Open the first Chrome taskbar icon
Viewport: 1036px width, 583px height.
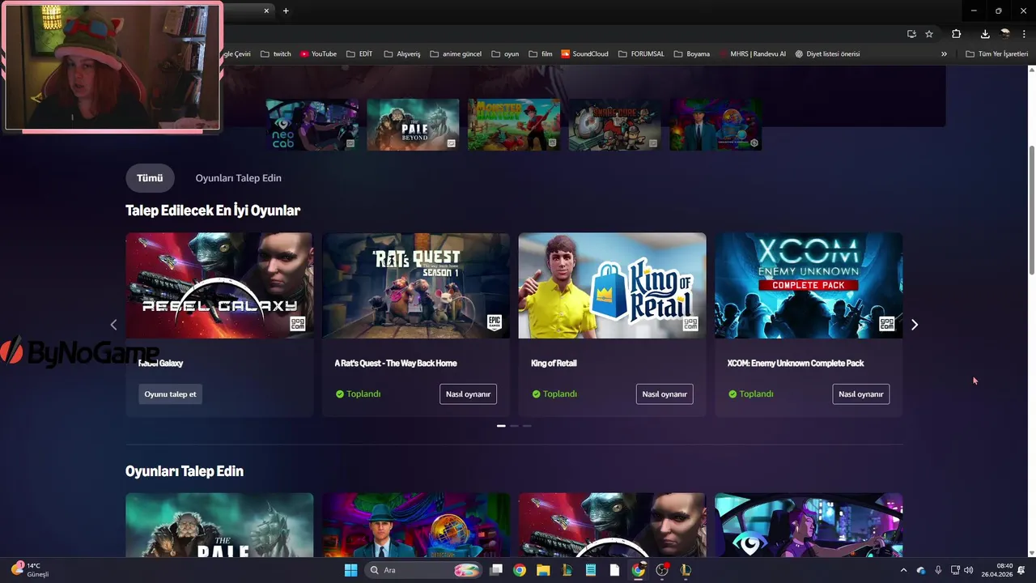pyautogui.click(x=520, y=570)
